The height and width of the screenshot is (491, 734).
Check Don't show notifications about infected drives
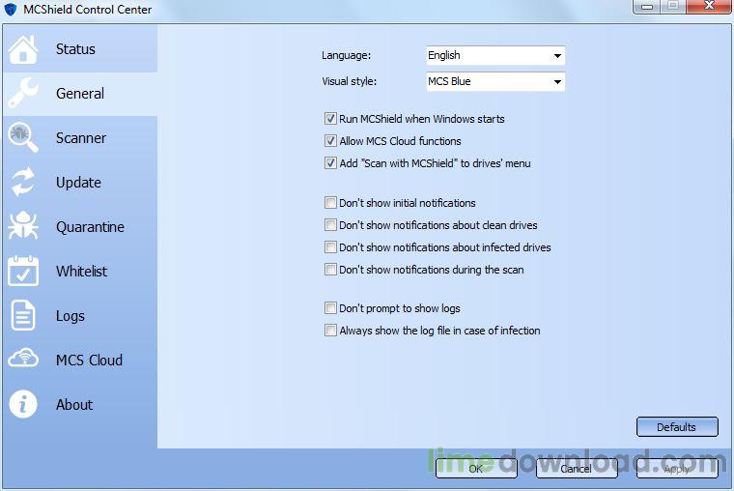(x=330, y=246)
